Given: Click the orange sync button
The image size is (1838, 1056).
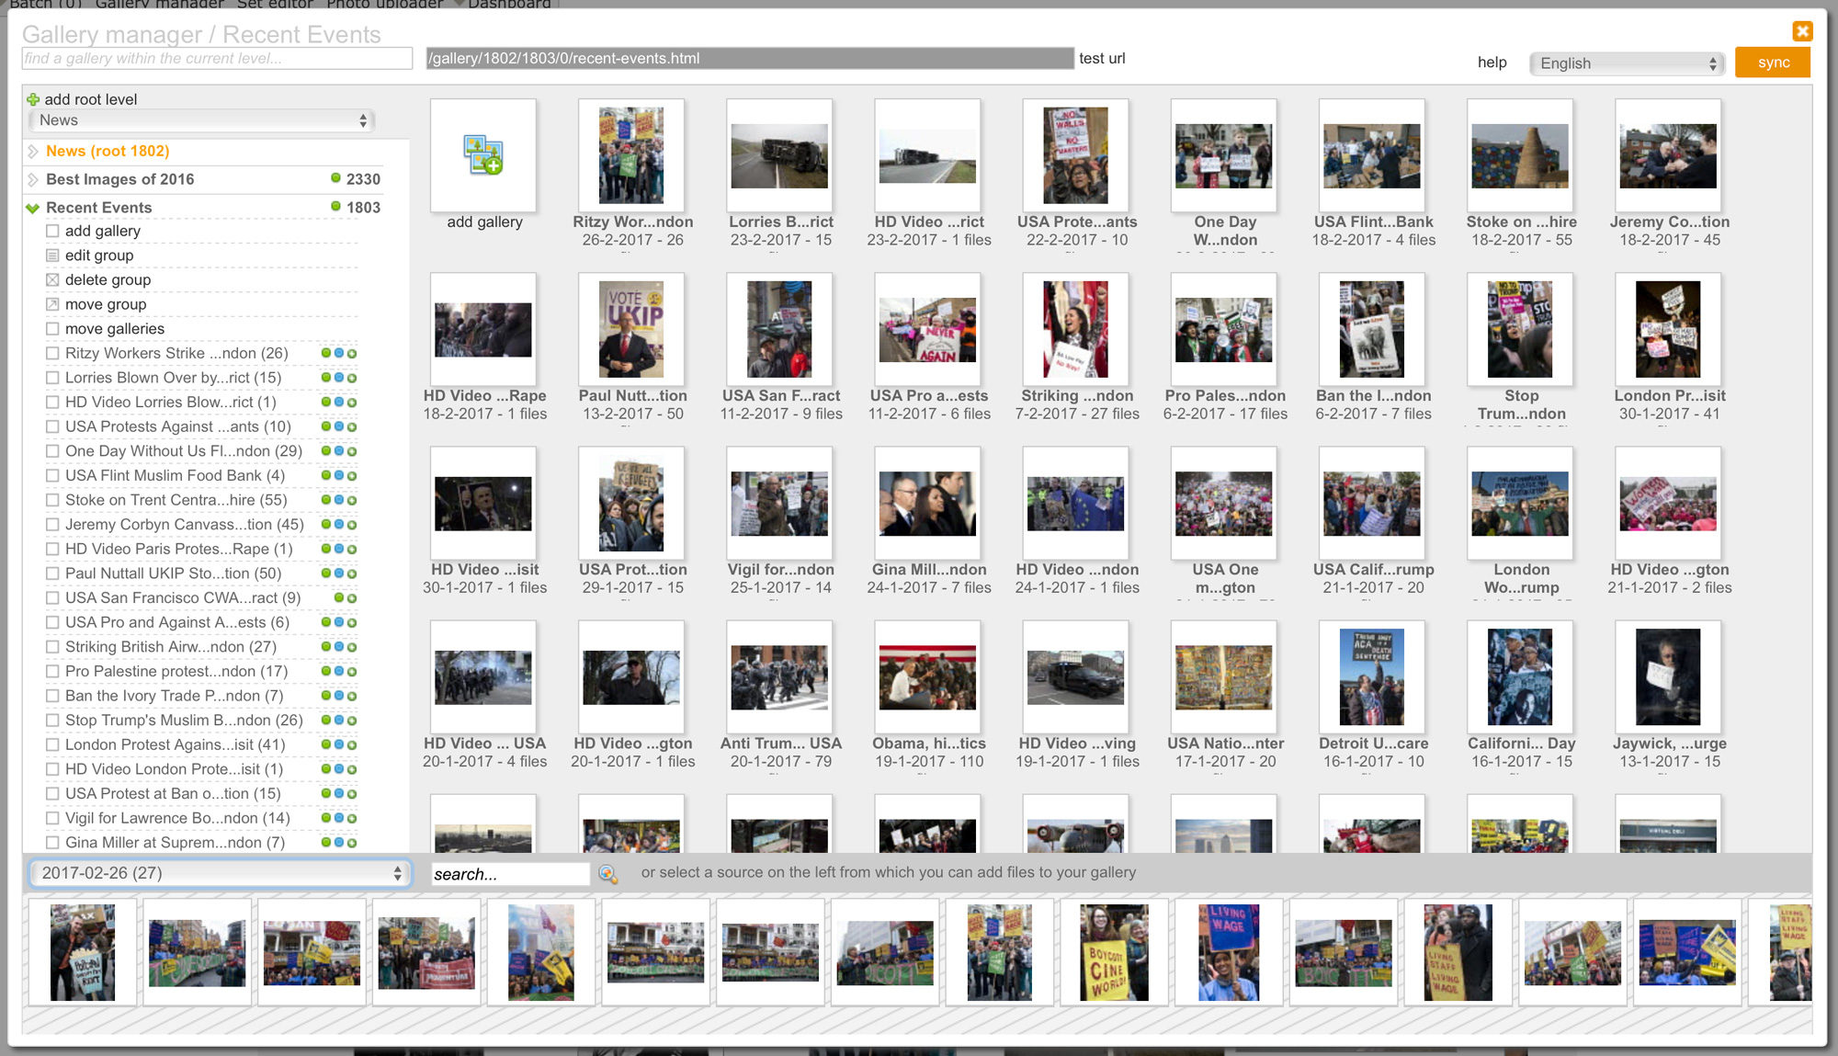Looking at the screenshot, I should (1773, 62).
